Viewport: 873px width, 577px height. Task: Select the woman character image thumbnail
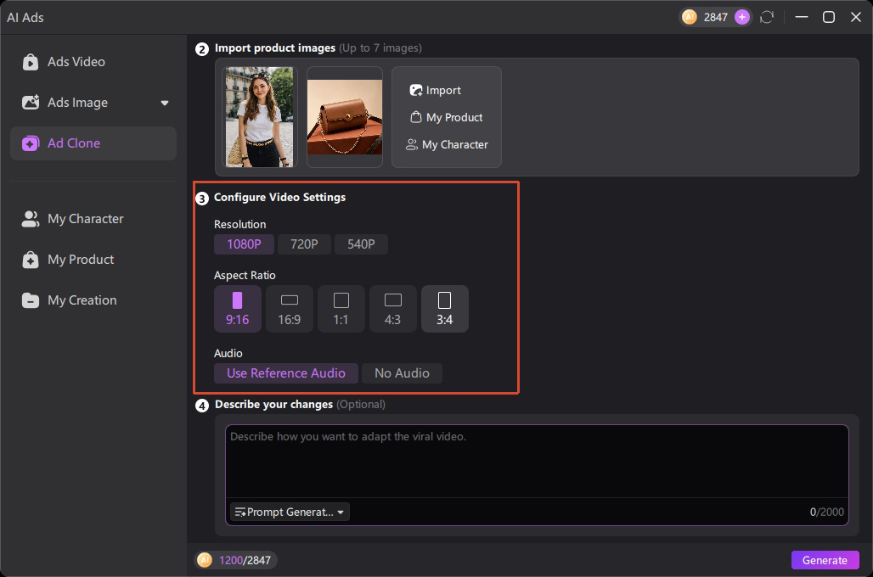point(260,117)
